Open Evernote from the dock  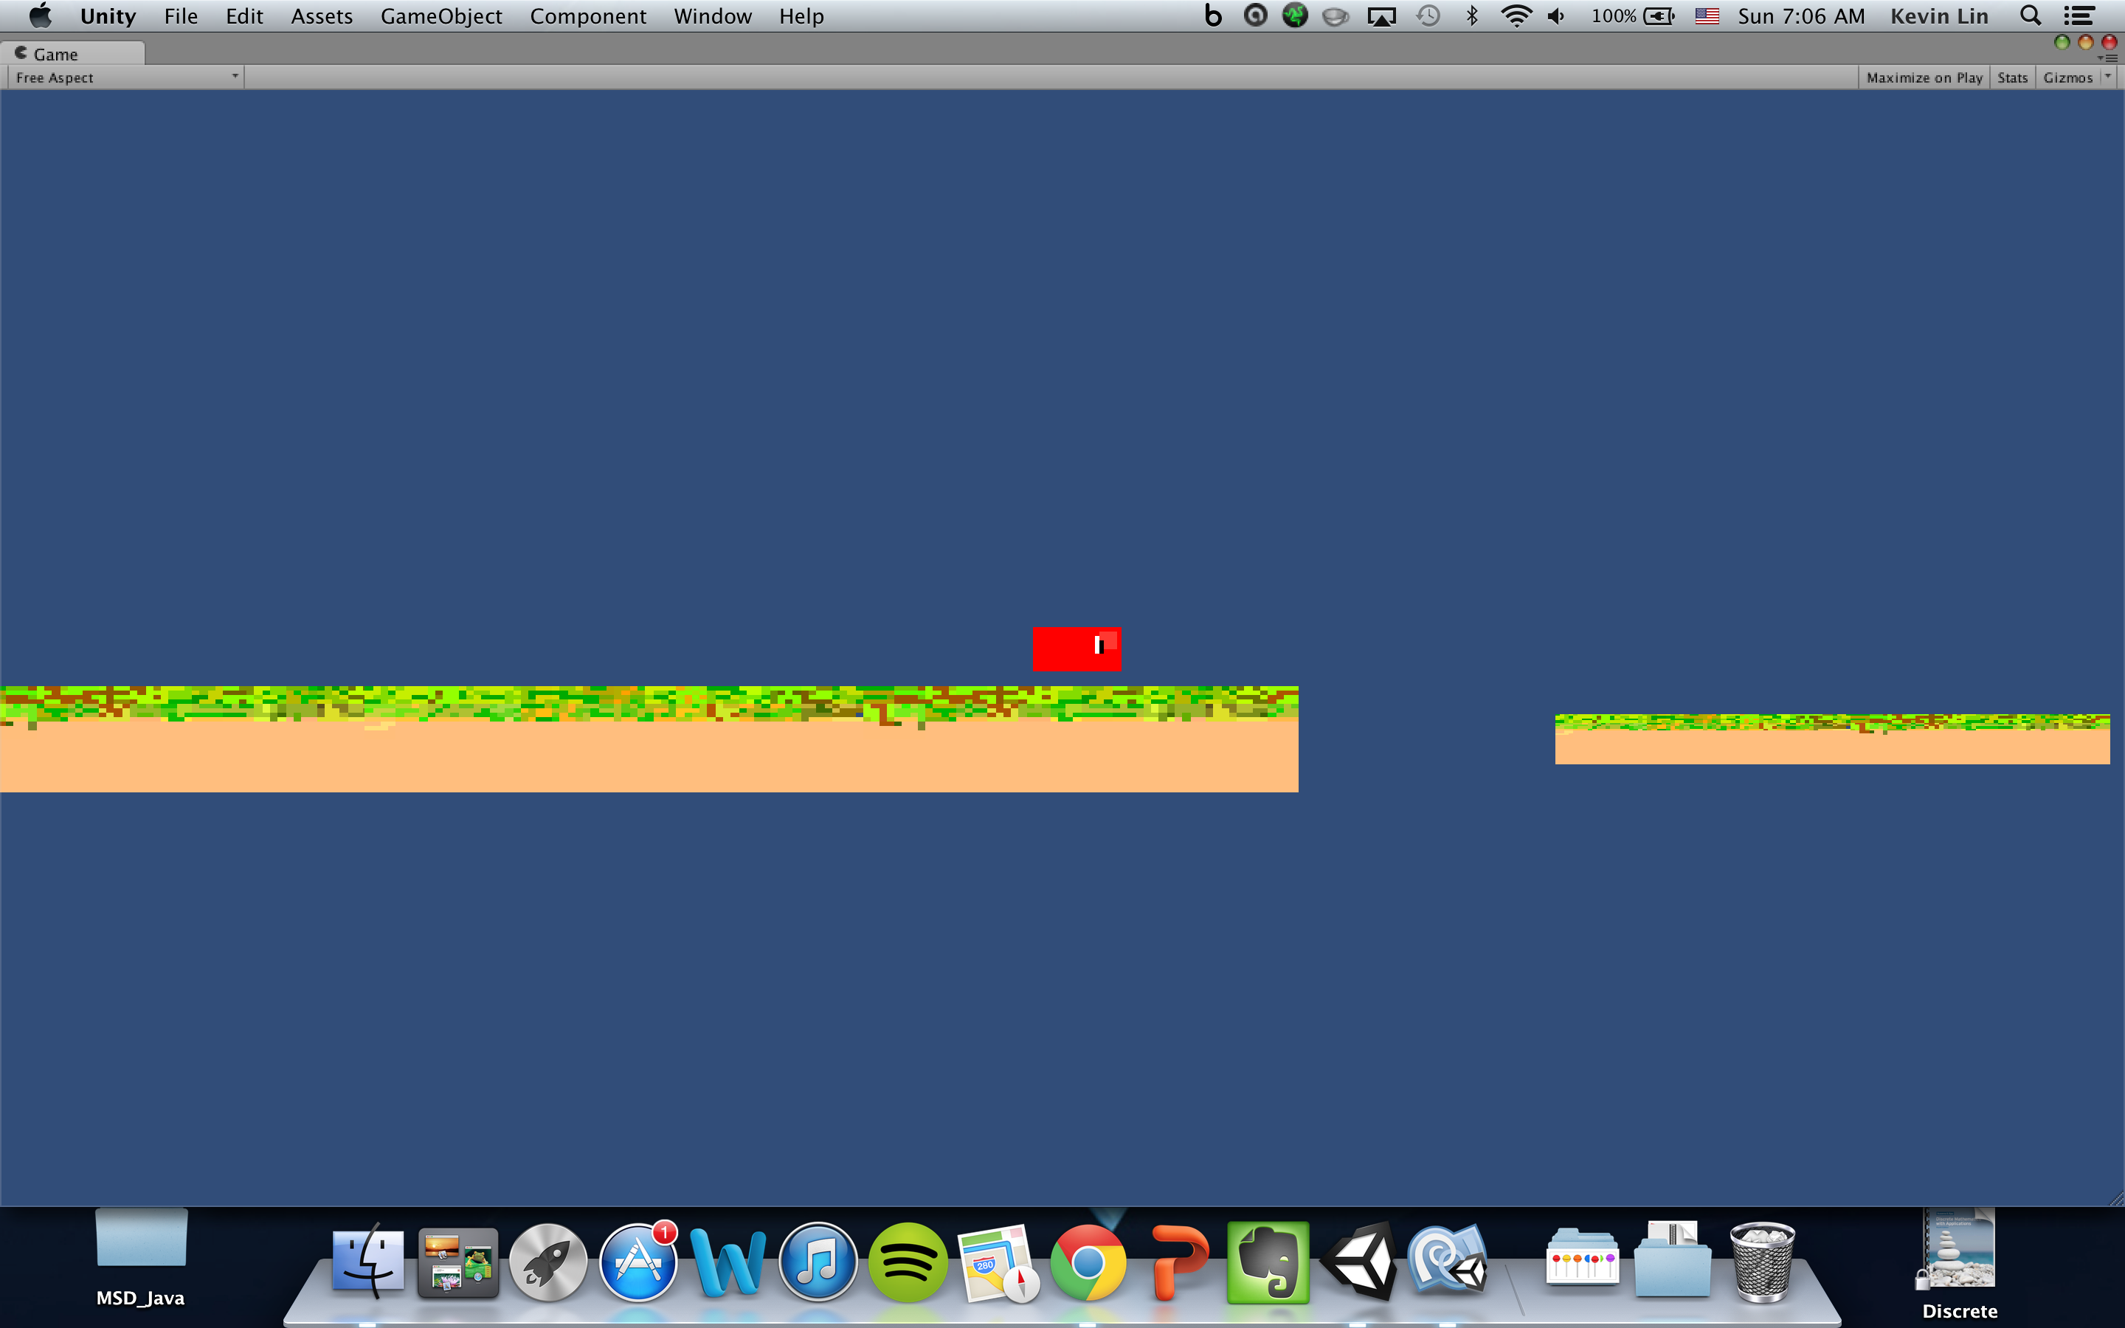1267,1263
